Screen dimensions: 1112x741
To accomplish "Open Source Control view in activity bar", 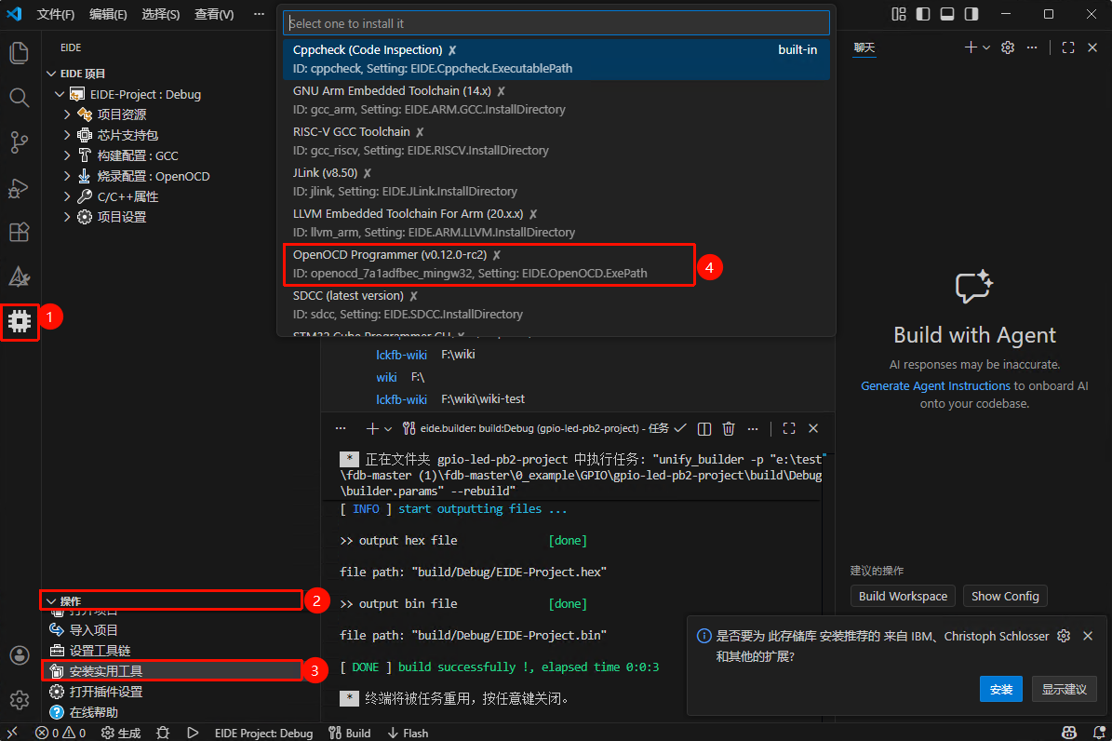I will (x=20, y=141).
